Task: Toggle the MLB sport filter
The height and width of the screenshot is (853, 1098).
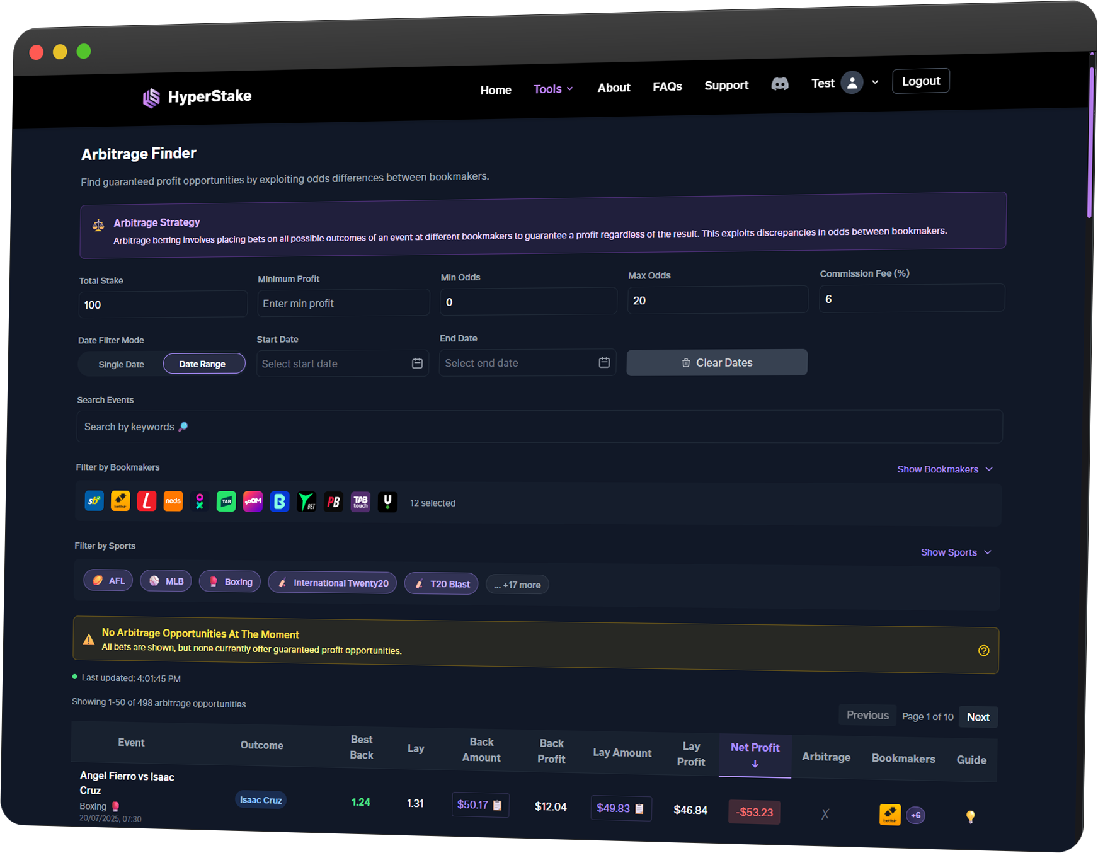Action: (166, 581)
